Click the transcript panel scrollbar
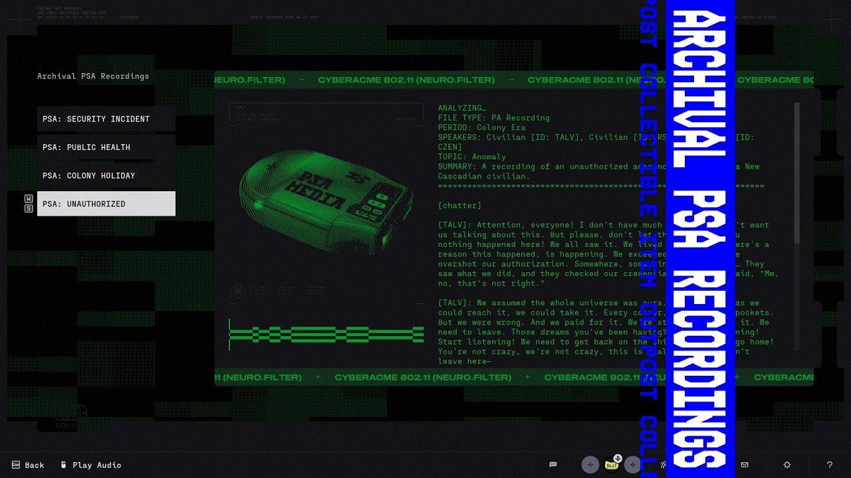Screen dimensions: 851x478 796,173
